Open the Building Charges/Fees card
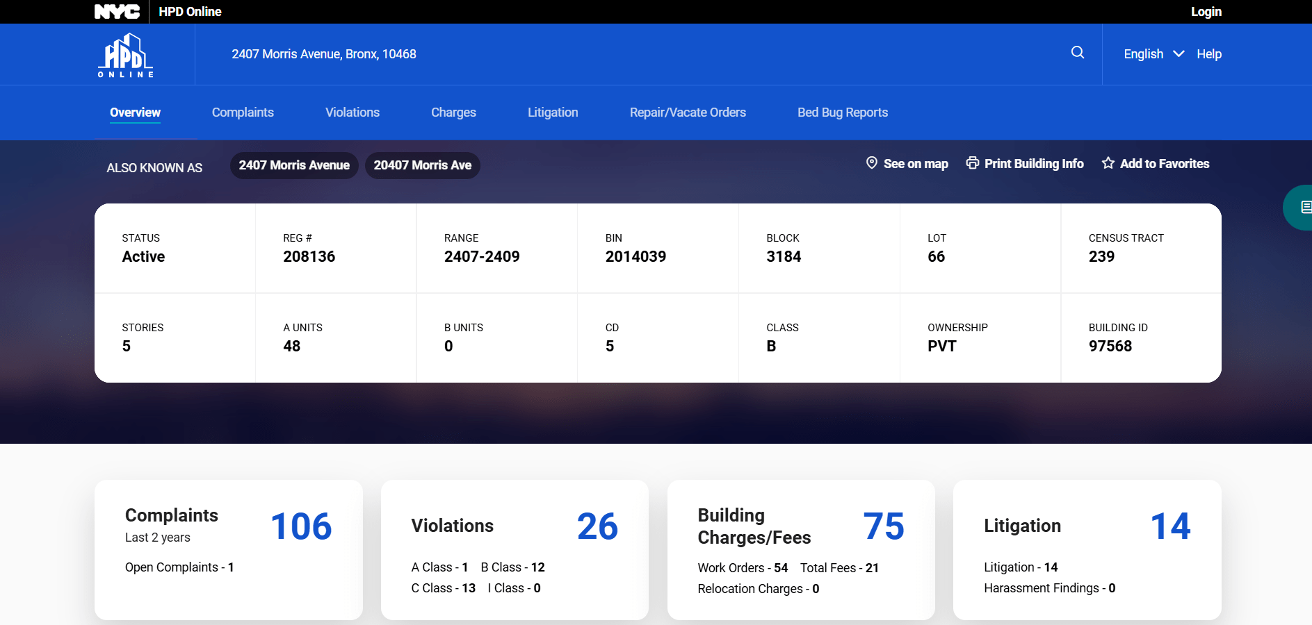Screen dimensions: 1312x625 click(800, 549)
